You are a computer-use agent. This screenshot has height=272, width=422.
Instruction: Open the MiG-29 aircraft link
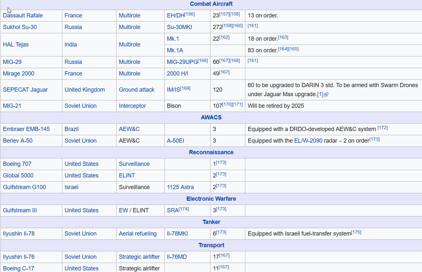pyautogui.click(x=12, y=62)
